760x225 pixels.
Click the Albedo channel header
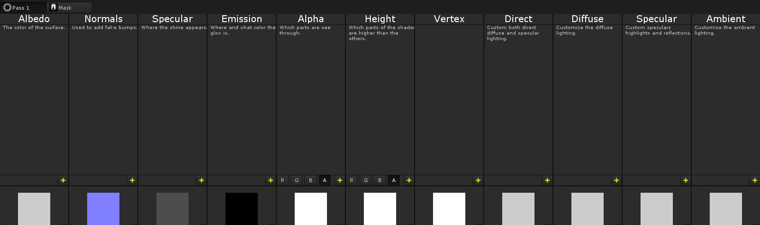coord(34,19)
